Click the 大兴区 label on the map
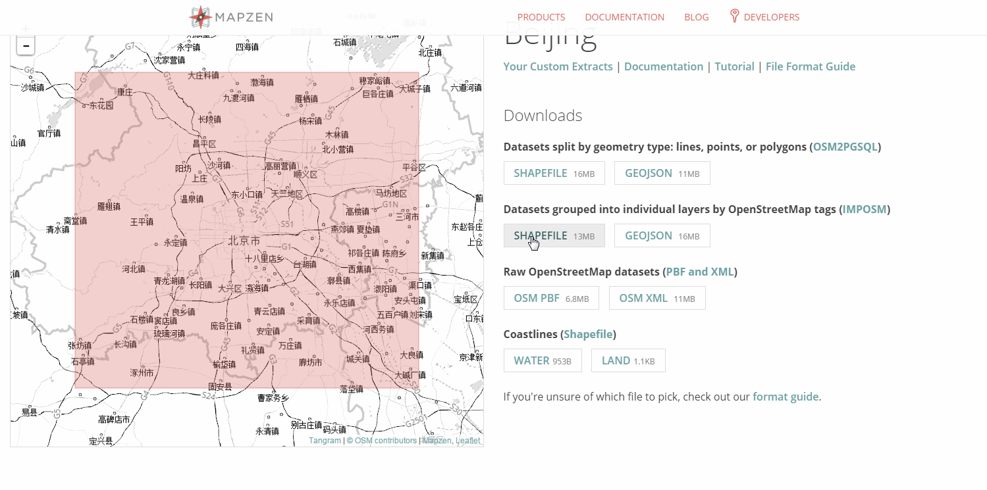Image resolution: width=987 pixels, height=490 pixels. tap(230, 288)
